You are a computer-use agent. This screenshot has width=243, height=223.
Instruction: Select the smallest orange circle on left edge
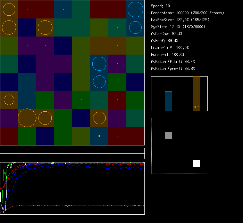tap(9, 100)
